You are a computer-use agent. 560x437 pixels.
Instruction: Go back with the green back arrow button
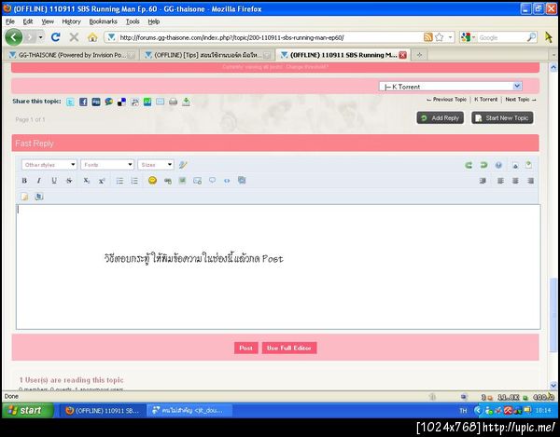[x=14, y=36]
